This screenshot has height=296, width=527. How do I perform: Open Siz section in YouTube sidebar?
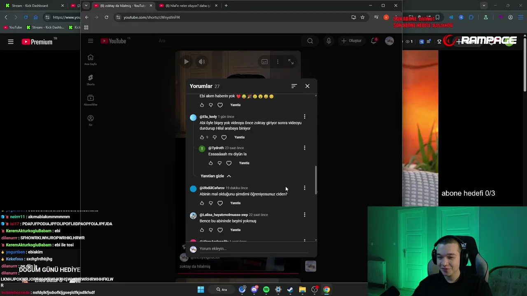coord(91,120)
